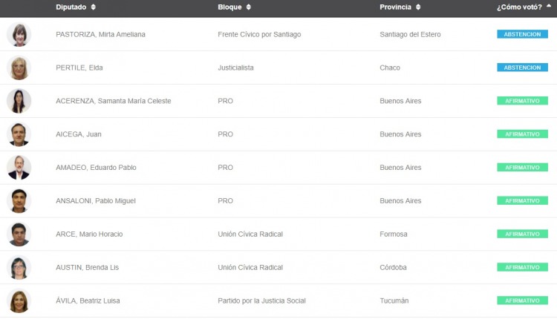Select Eduardo Pablo Amadeo's photo

pyautogui.click(x=19, y=168)
